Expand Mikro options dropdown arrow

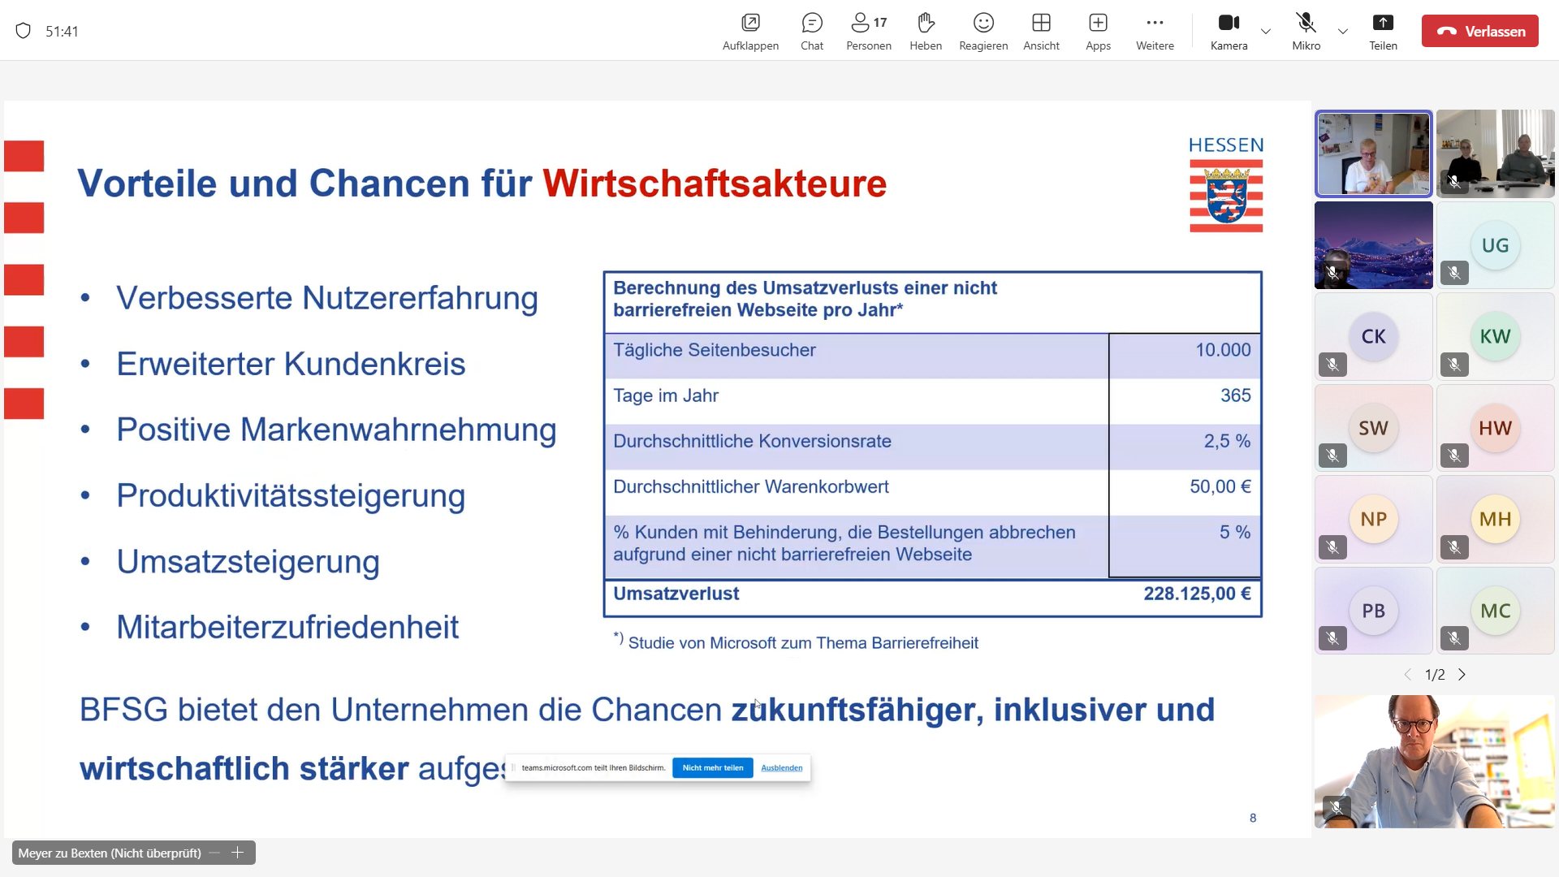(x=1343, y=32)
